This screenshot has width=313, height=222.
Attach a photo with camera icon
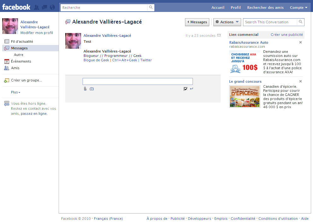click(x=92, y=89)
